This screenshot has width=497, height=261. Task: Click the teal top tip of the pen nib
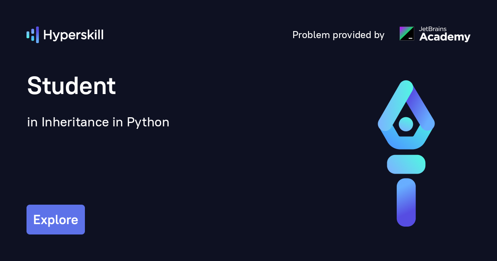tap(406, 86)
